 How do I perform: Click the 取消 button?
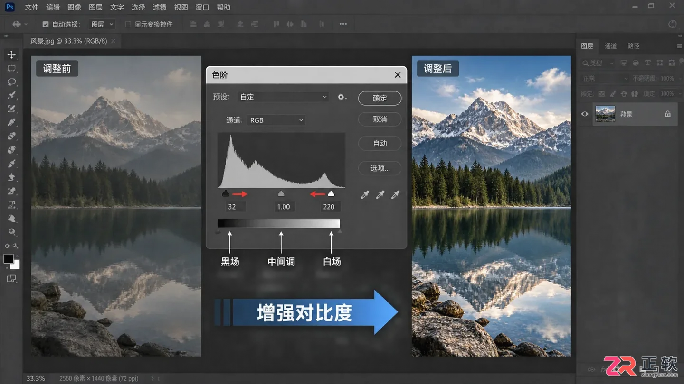click(380, 119)
